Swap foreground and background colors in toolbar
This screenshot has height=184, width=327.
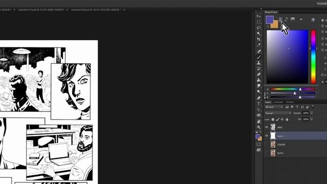(x=261, y=132)
